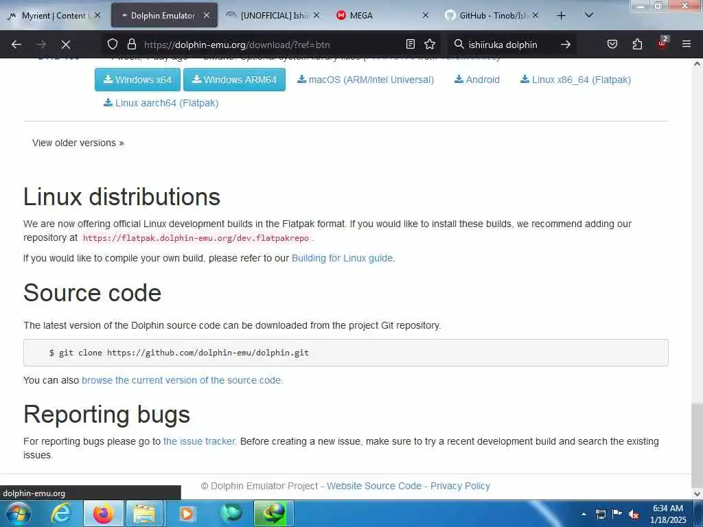Image resolution: width=703 pixels, height=527 pixels.
Task: Click the padlock site security icon
Action: tap(131, 44)
